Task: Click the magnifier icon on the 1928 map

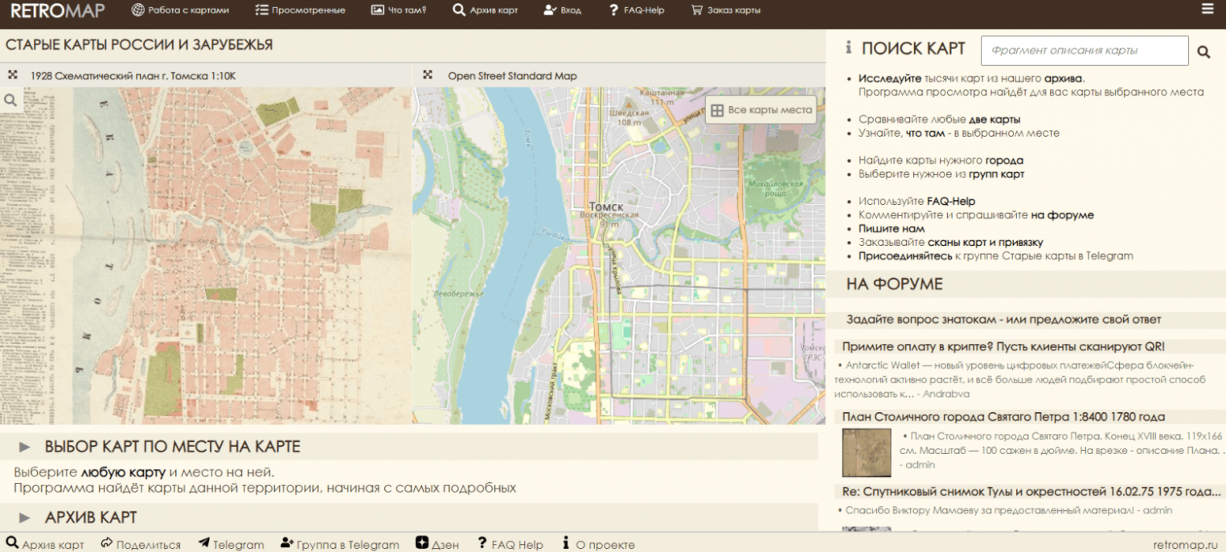Action: click(10, 100)
